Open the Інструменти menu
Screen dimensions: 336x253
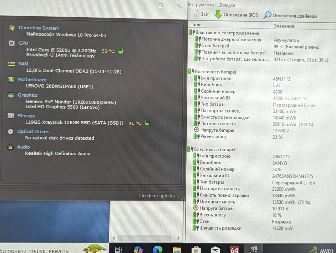(201, 5)
